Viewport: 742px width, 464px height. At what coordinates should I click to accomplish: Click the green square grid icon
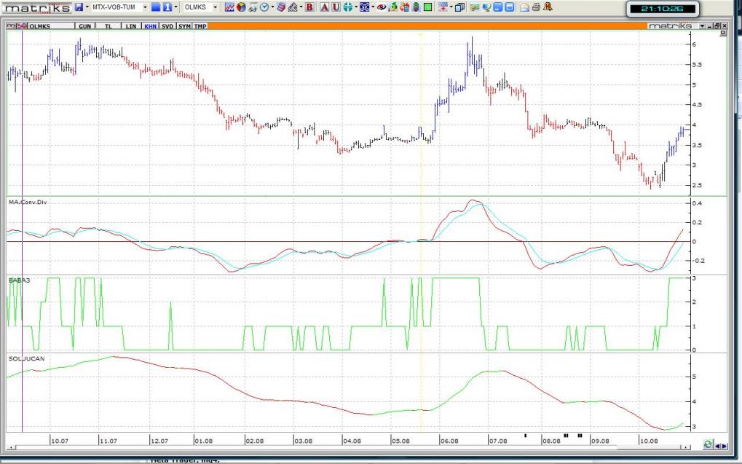428,7
